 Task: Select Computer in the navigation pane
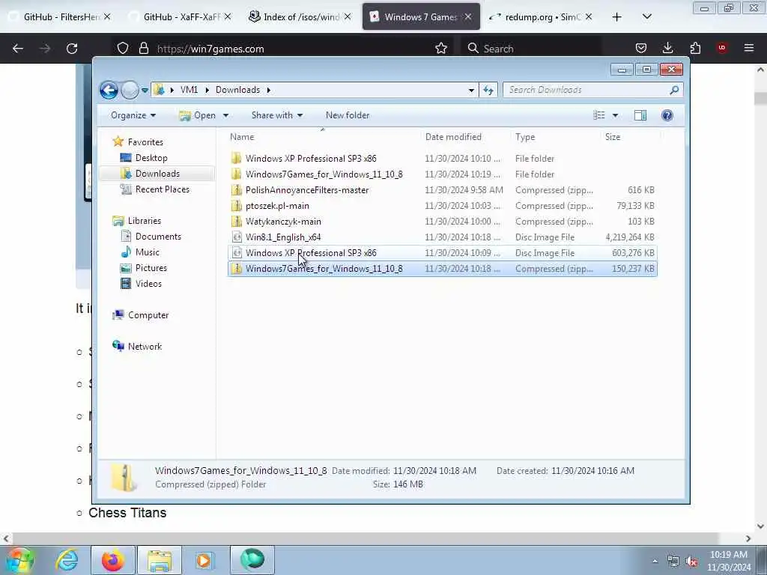click(148, 315)
